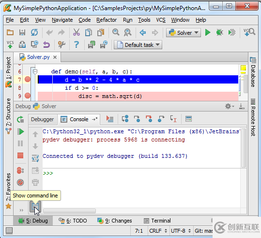Close the Solver.py editor tab
Viewport: 261px width, 238px height.
point(55,57)
